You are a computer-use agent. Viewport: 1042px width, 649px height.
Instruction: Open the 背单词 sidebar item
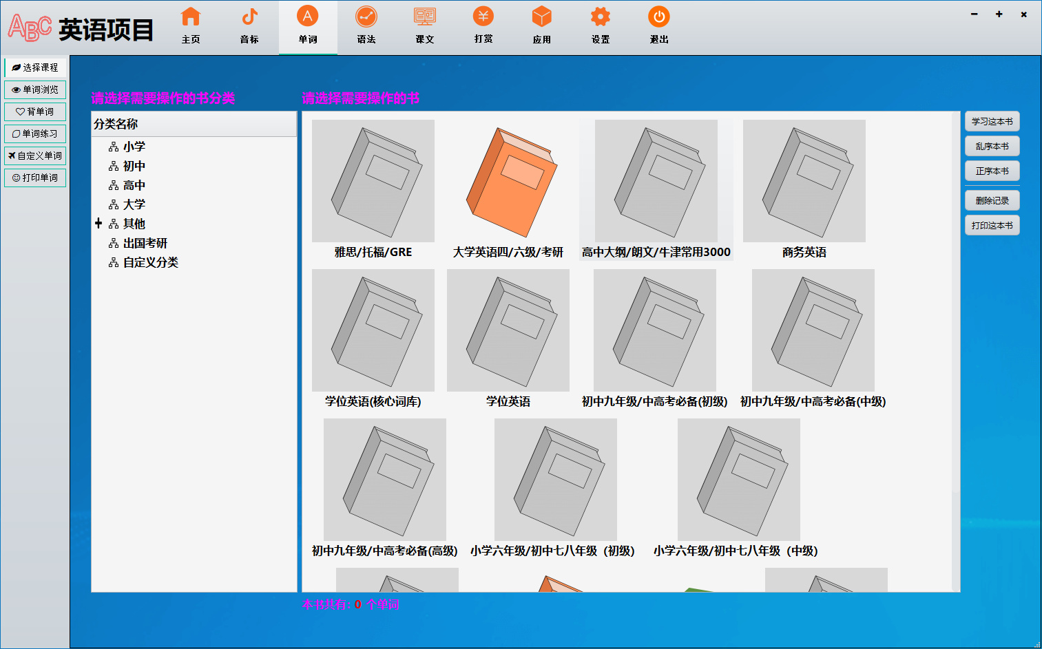point(35,111)
